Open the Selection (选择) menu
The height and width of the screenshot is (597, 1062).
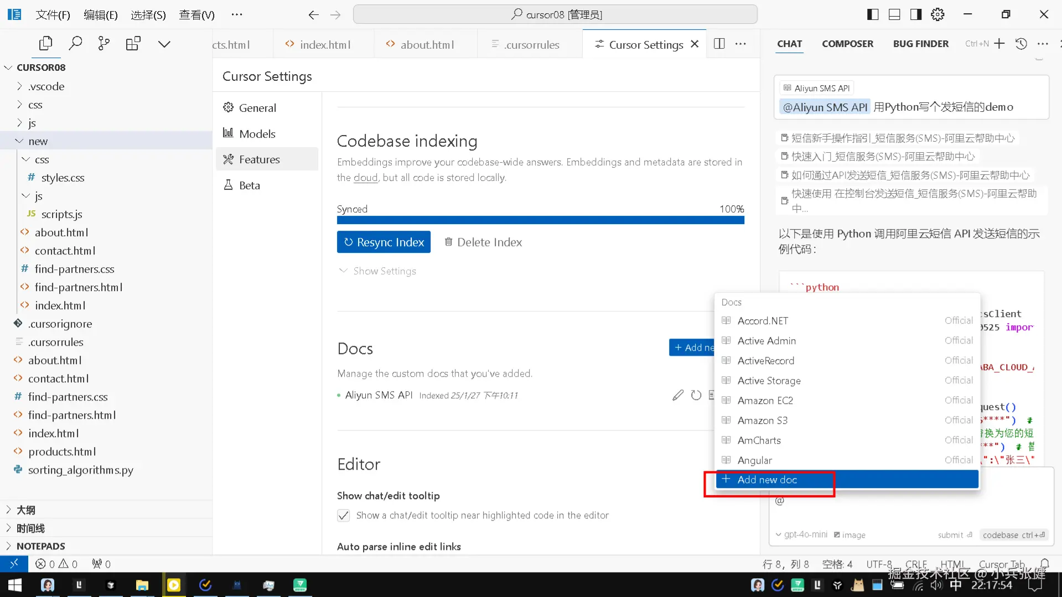[x=148, y=15]
